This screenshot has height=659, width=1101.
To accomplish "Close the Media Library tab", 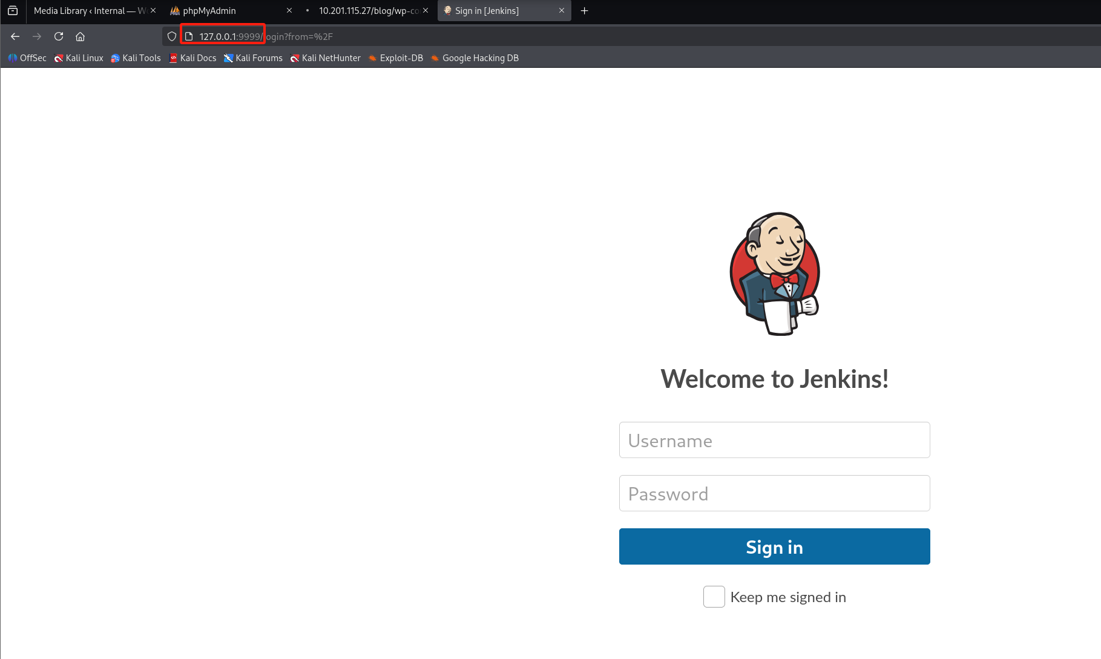I will [153, 11].
